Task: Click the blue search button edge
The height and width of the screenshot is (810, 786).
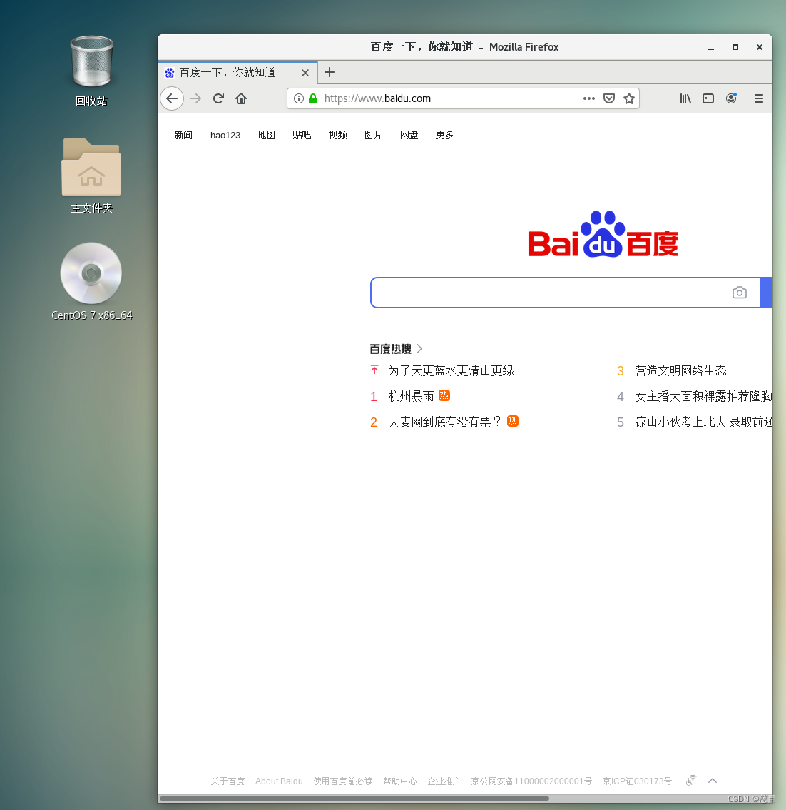Action: pos(766,293)
